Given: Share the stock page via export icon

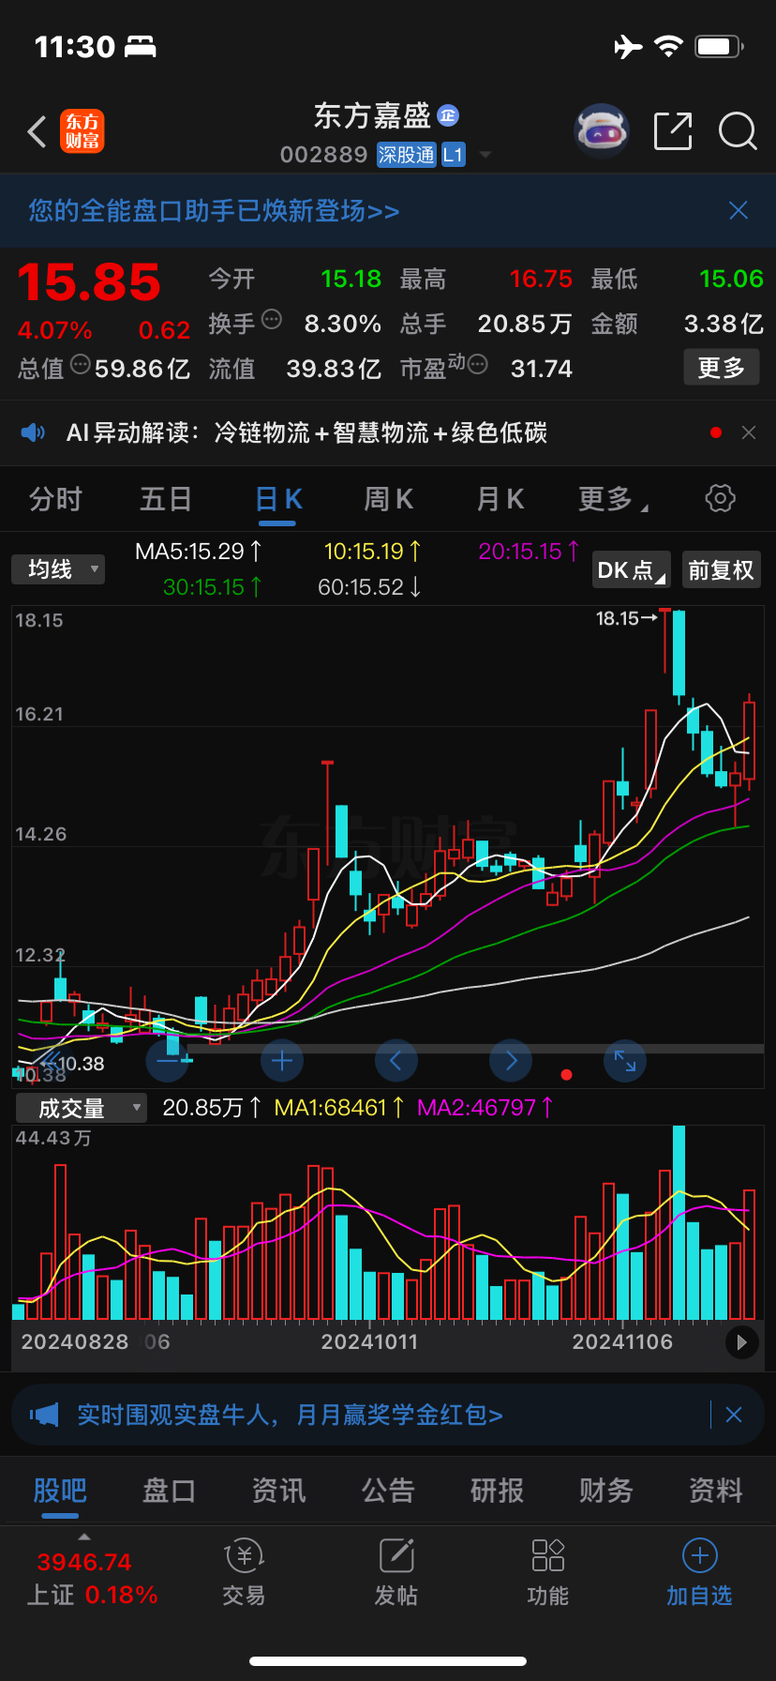Looking at the screenshot, I should [673, 131].
